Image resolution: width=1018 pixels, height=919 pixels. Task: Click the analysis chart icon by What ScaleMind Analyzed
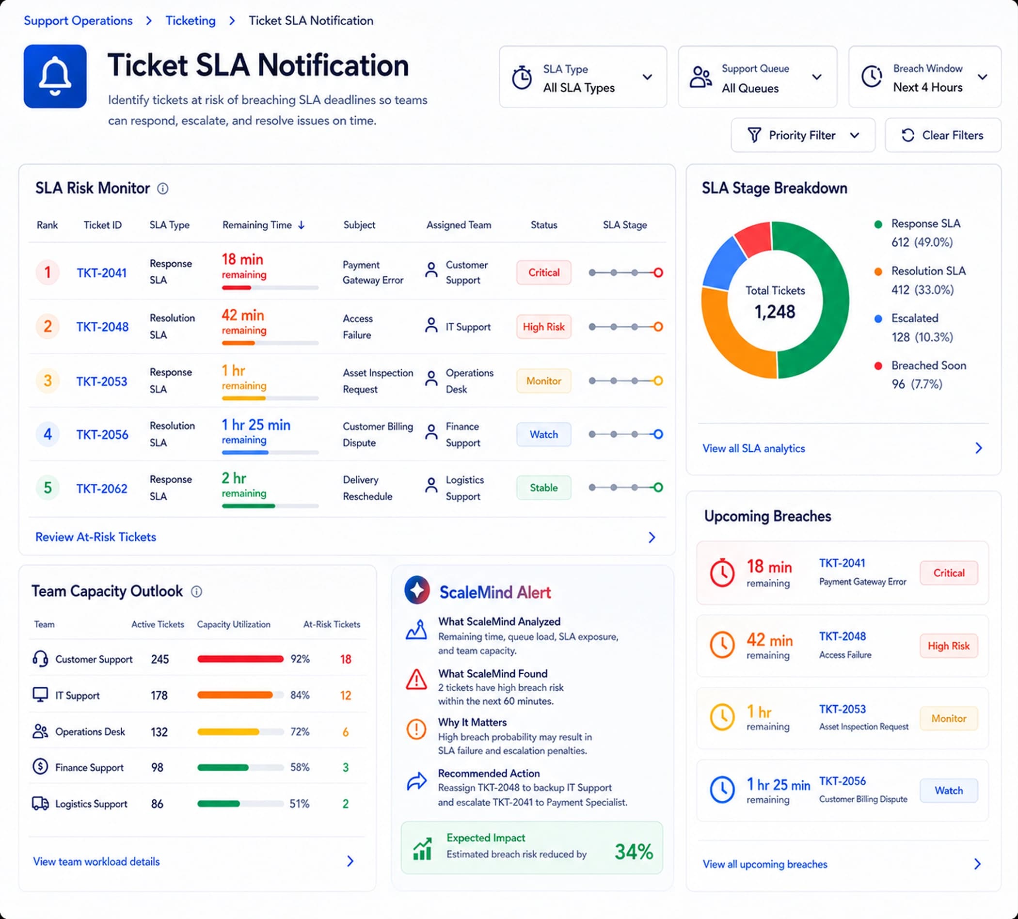pos(416,630)
